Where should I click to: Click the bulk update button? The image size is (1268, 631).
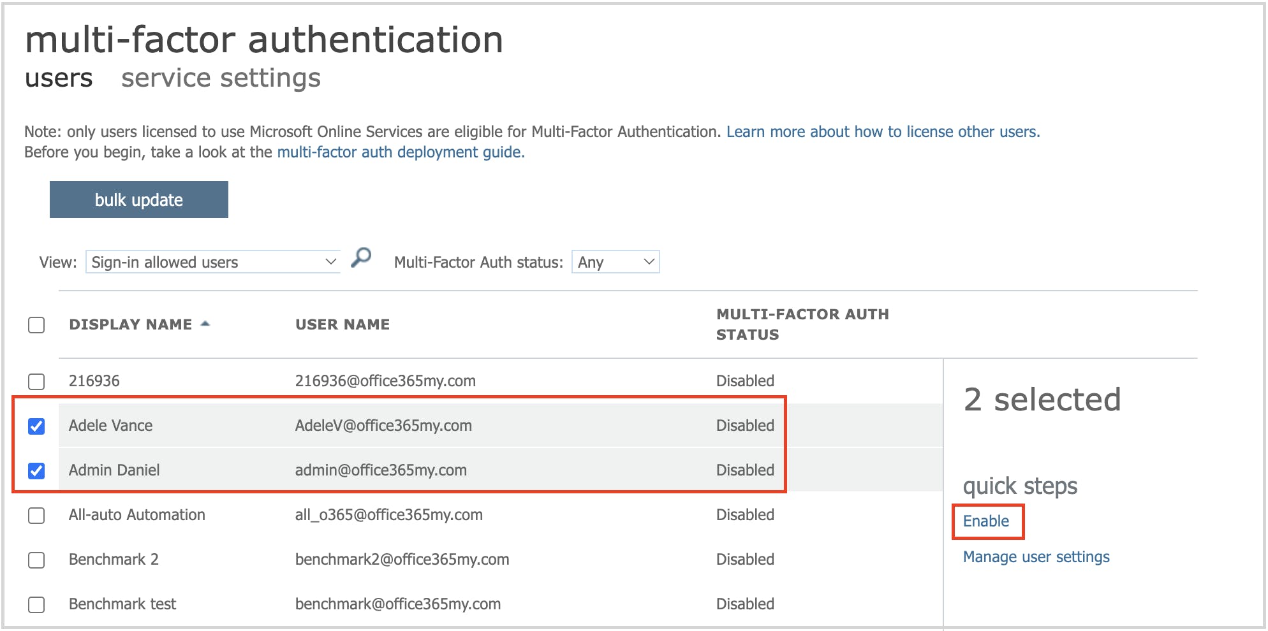click(139, 199)
